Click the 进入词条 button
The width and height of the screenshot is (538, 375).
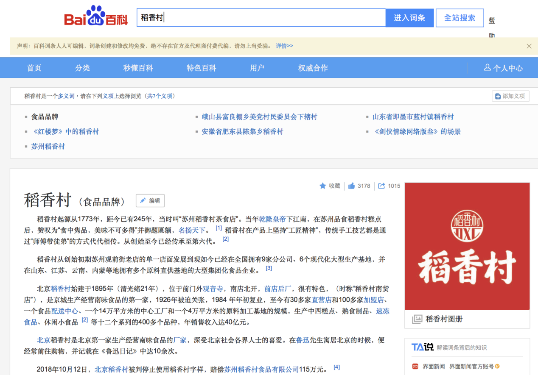[409, 18]
